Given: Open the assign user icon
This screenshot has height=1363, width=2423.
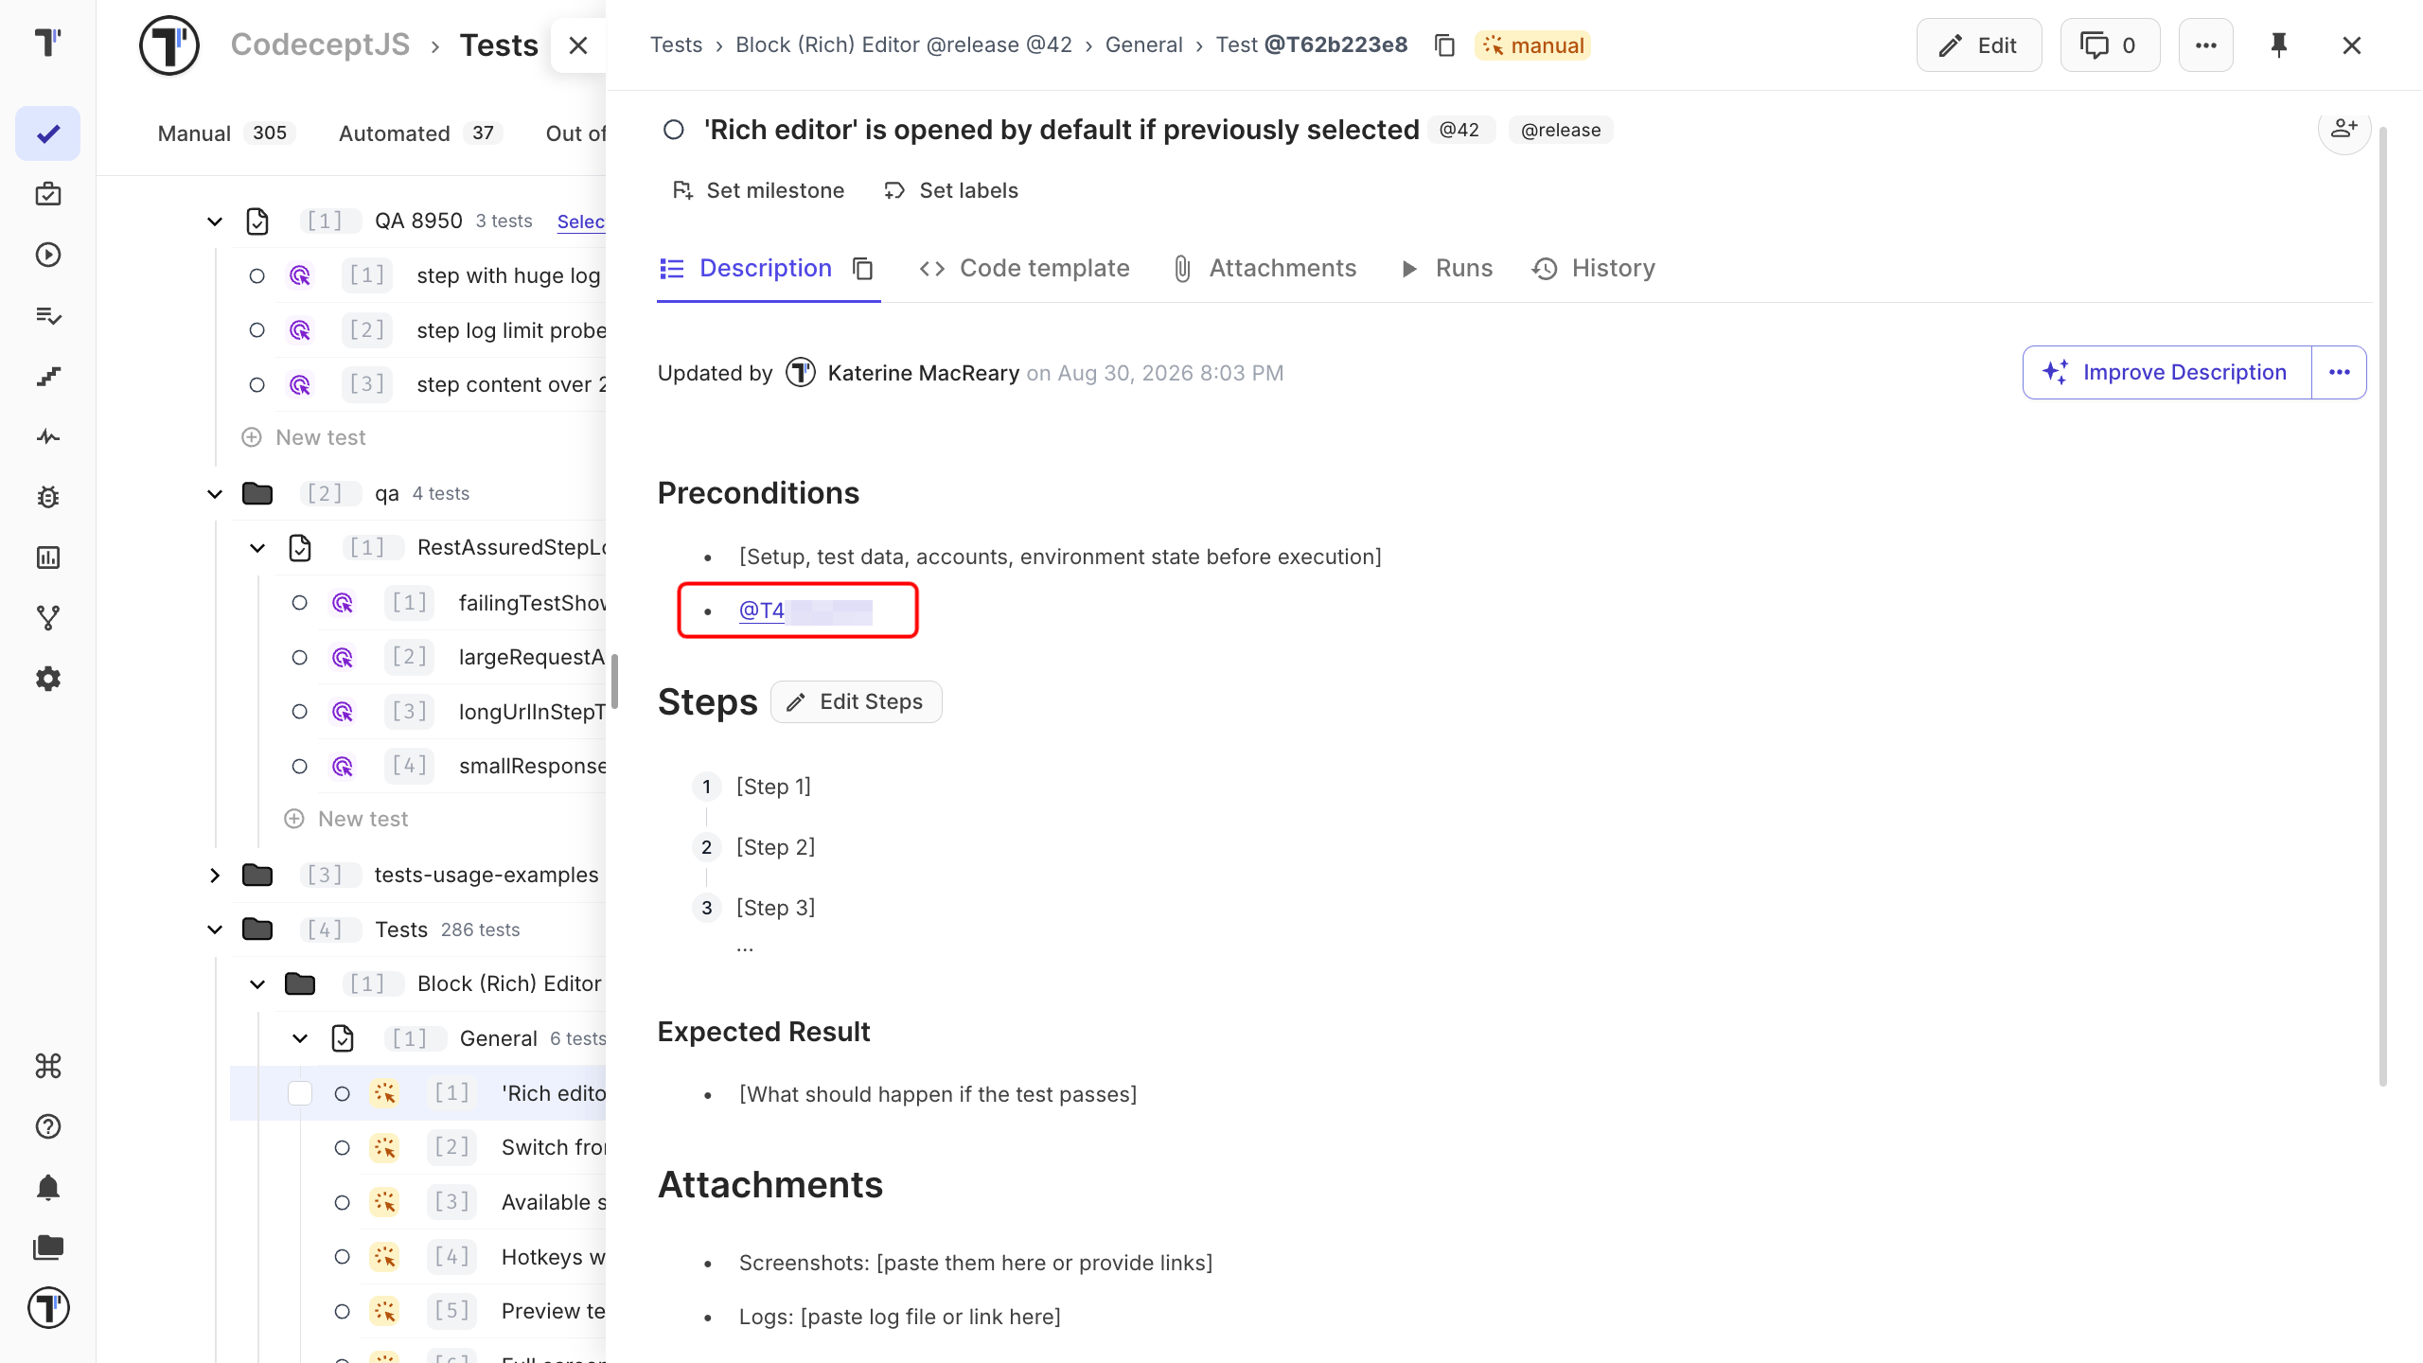Looking at the screenshot, I should pyautogui.click(x=2343, y=129).
